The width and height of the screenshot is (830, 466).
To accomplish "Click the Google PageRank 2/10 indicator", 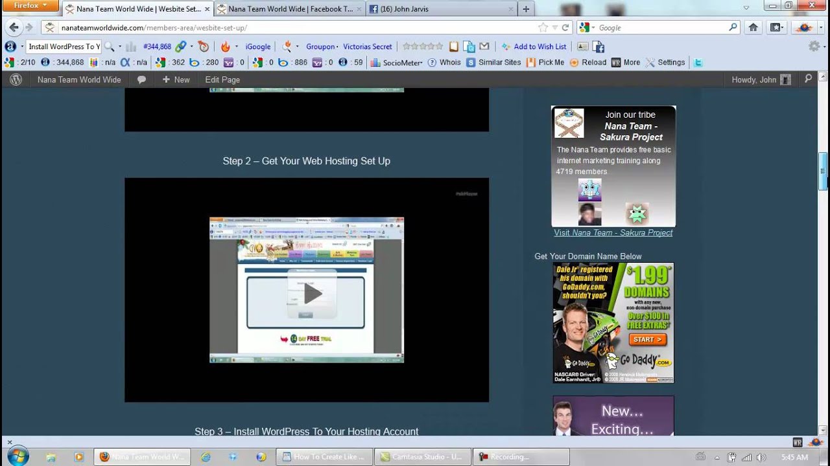I will tap(19, 63).
